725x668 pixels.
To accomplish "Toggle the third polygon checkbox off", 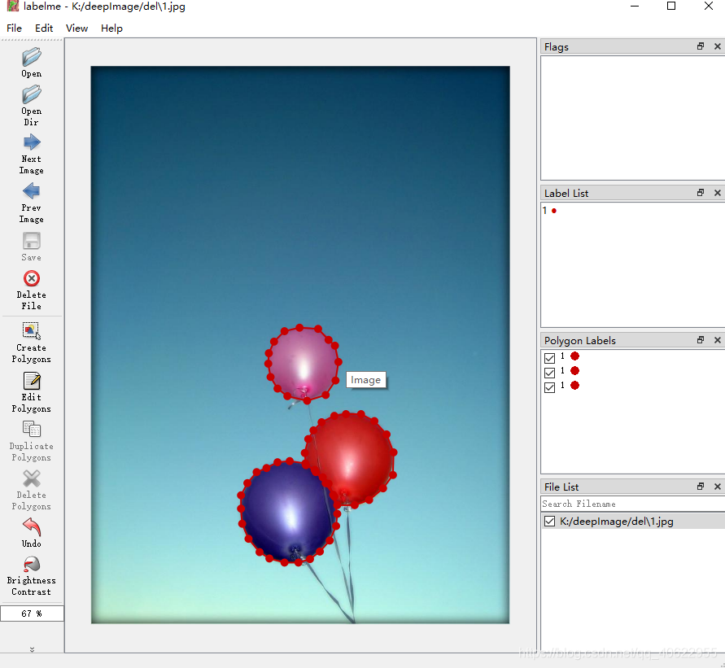I will [549, 386].
